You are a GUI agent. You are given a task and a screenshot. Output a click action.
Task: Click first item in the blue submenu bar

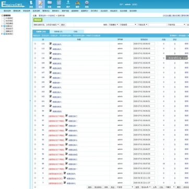[x=37, y=36]
